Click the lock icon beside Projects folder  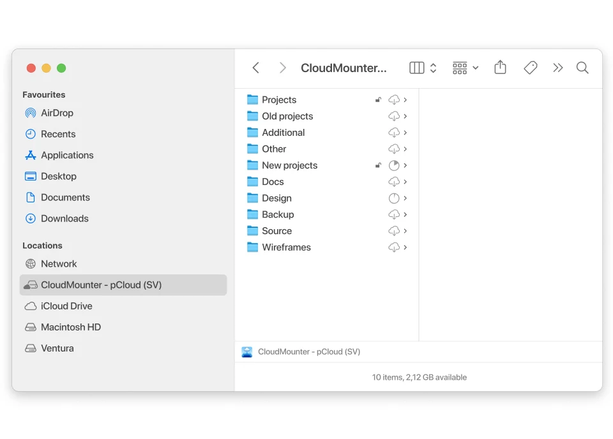pos(378,100)
